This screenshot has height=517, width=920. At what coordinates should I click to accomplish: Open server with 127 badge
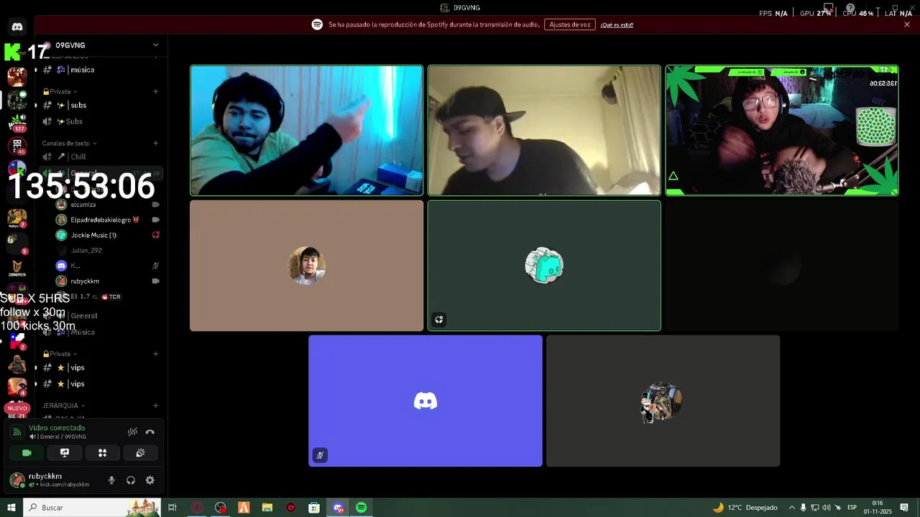[x=17, y=123]
